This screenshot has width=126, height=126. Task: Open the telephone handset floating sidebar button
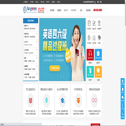pos(122,115)
